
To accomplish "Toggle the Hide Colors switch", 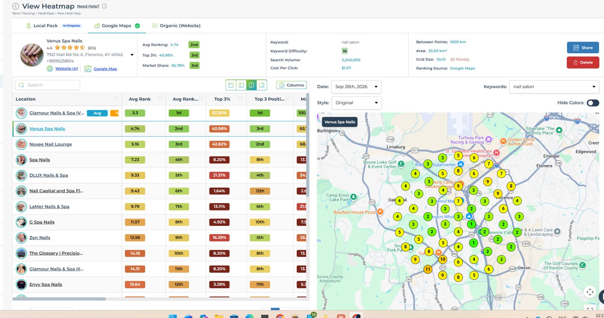I will tap(593, 103).
